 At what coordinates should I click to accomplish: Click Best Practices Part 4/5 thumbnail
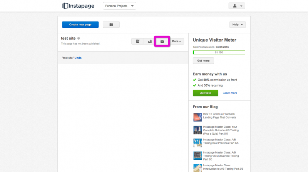pos(198,143)
